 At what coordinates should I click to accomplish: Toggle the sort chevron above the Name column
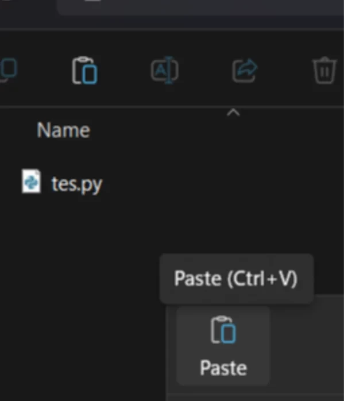(233, 113)
